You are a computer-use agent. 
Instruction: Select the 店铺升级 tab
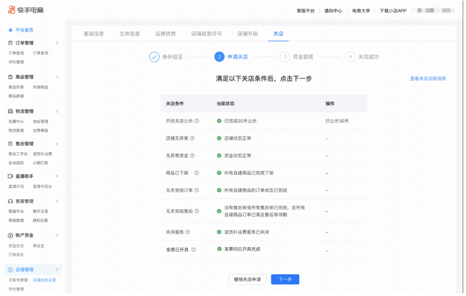[x=247, y=33]
